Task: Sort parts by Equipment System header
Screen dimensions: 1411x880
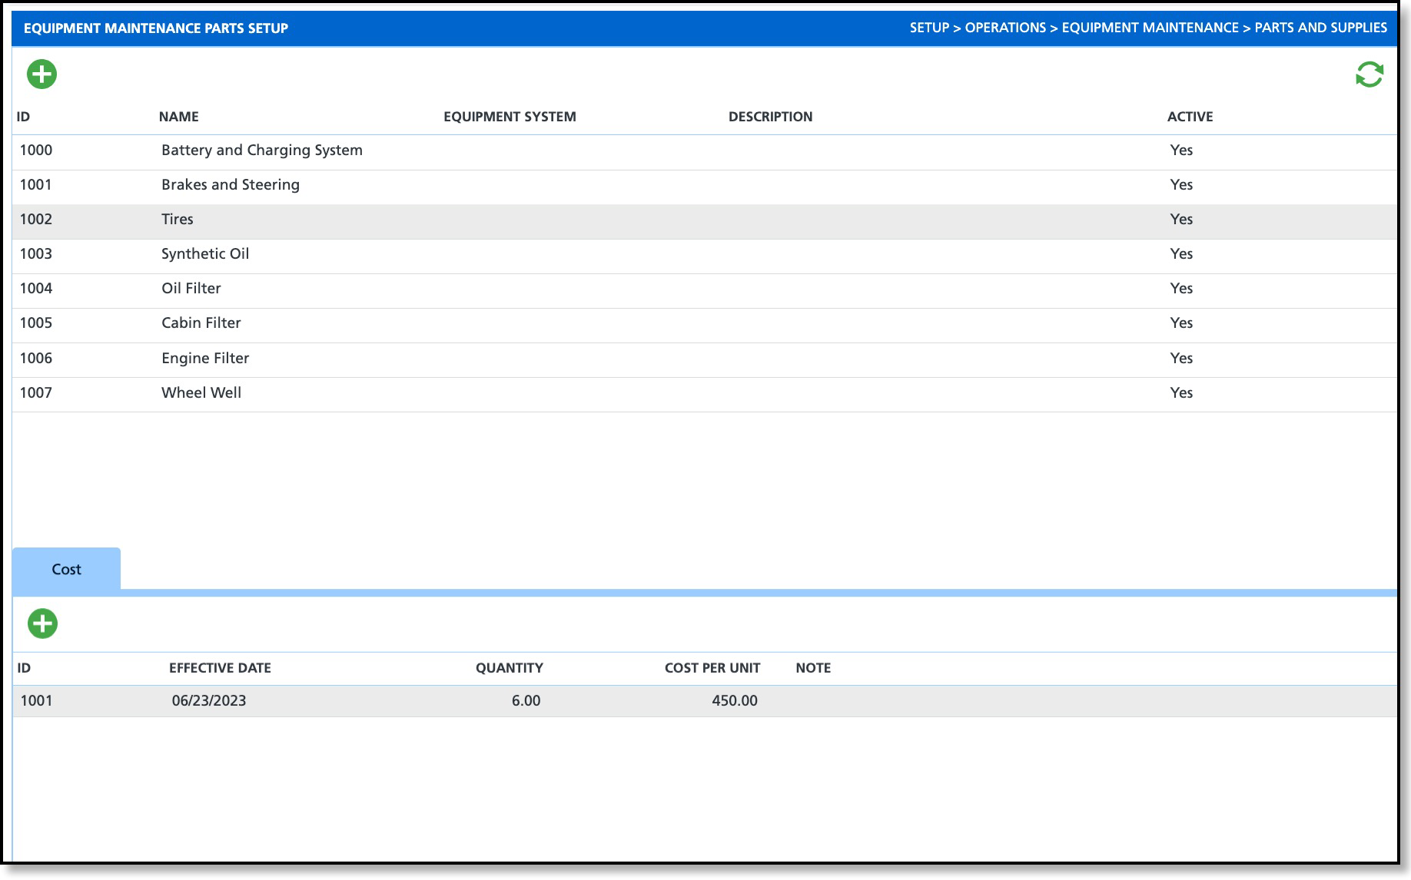Action: (510, 117)
